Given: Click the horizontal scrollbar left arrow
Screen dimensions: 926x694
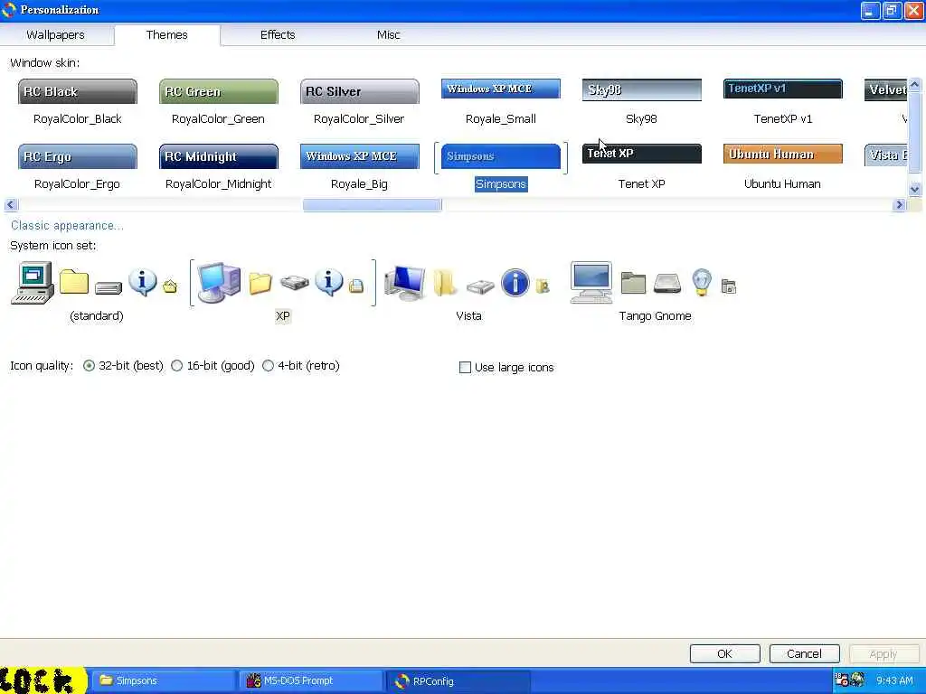Looking at the screenshot, I should pos(11,205).
